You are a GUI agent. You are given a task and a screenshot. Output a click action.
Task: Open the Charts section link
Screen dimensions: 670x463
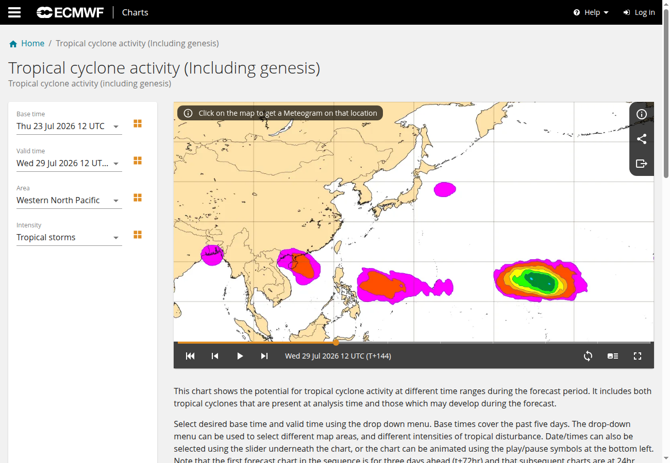(135, 12)
